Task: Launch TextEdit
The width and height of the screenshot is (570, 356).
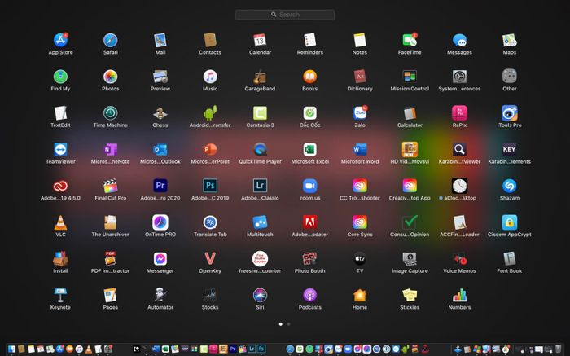Action: (x=61, y=113)
